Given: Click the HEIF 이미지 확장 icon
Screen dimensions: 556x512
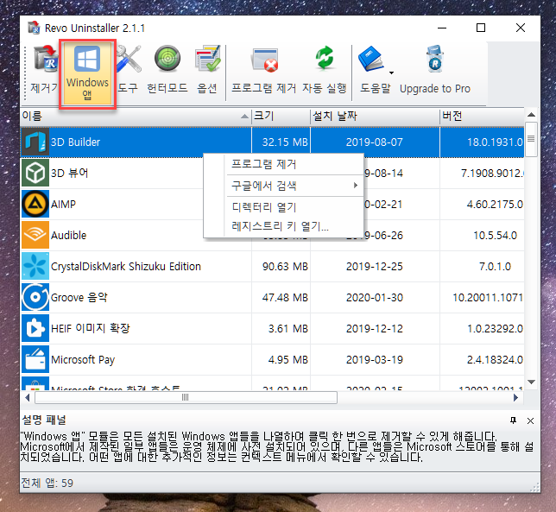Looking at the screenshot, I should (35, 328).
